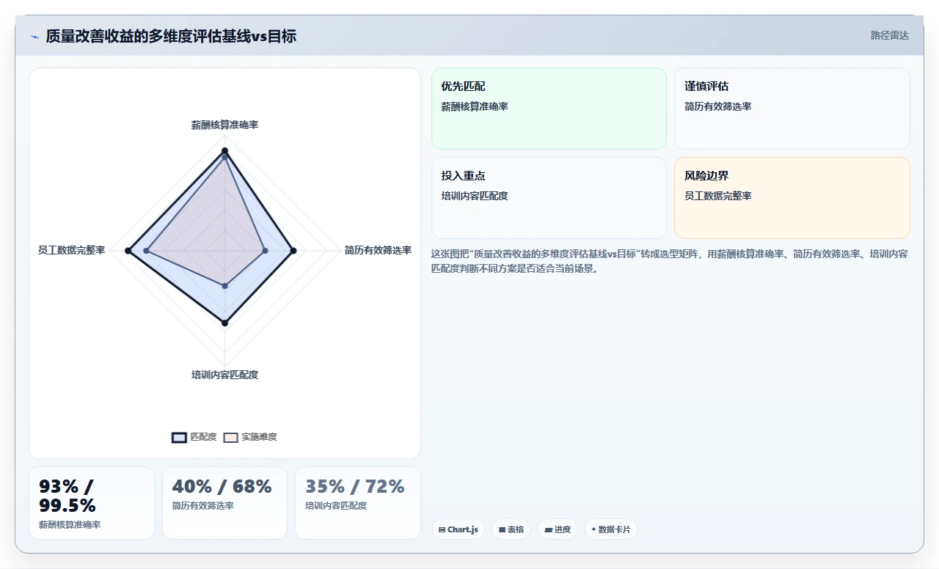Click the 薪酬核算准确率 radar axis label
This screenshot has width=939, height=569.
pos(224,125)
